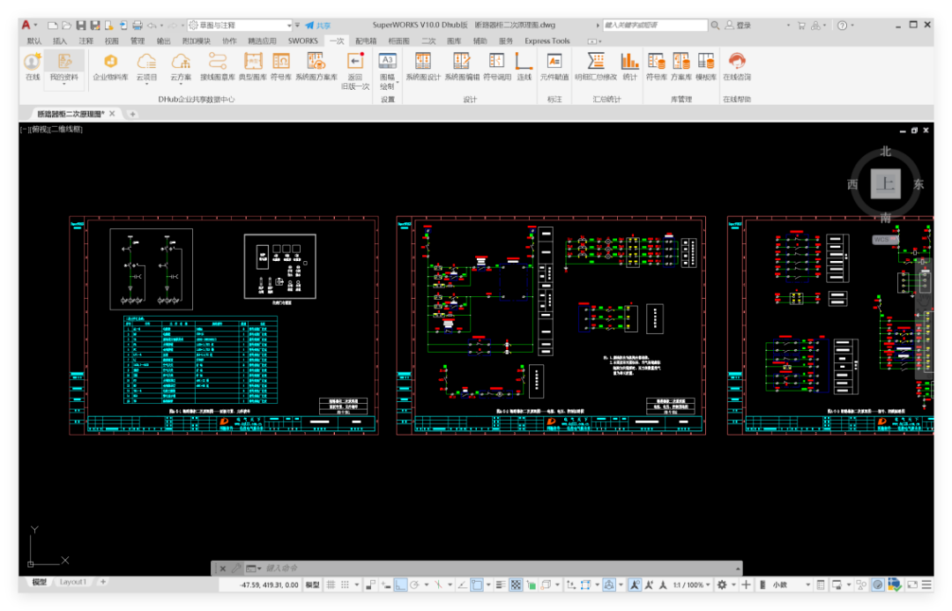This screenshot has height=611, width=952.
Task: Switch to the Layout1 tab
Action: point(73,582)
